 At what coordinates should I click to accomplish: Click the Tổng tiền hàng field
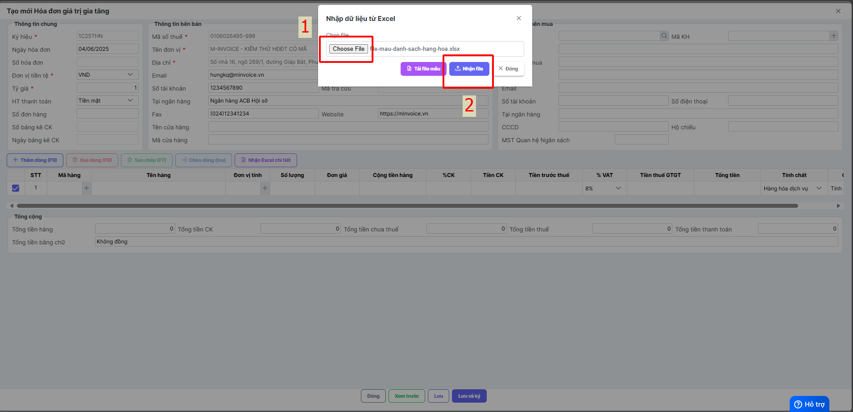coord(135,228)
